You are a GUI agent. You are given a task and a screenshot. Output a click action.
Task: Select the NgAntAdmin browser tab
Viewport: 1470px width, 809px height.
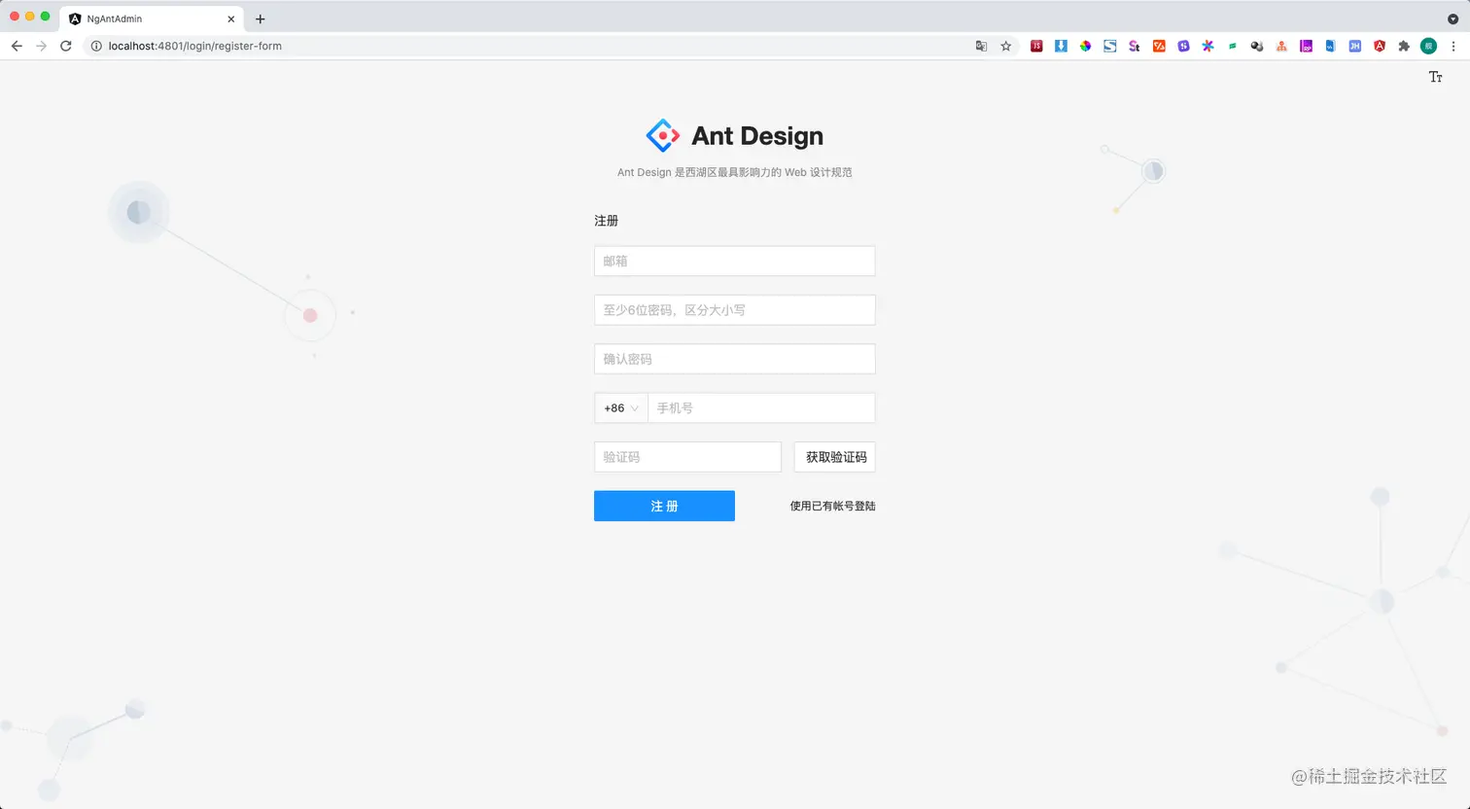pyautogui.click(x=152, y=18)
